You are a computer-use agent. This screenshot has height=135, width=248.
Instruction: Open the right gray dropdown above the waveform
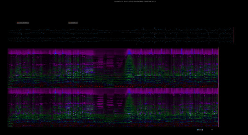(x=73, y=23)
